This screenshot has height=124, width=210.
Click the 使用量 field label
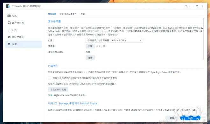click(52, 46)
